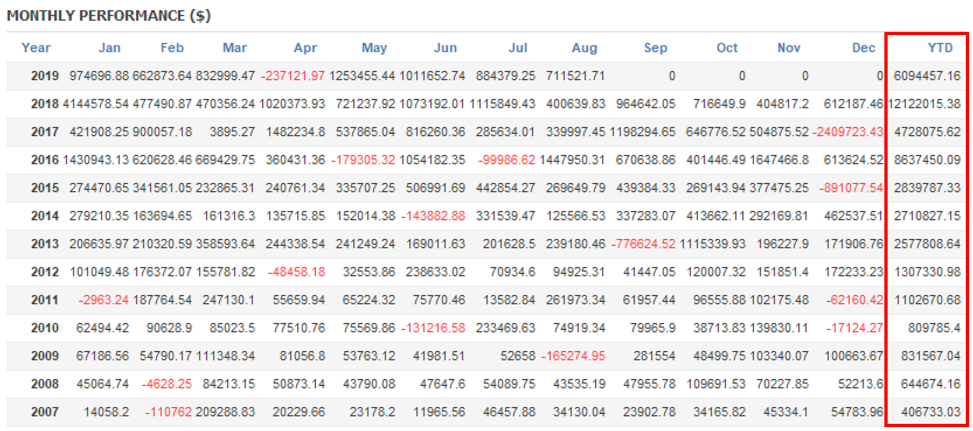Select the 2016 year row label

45,160
